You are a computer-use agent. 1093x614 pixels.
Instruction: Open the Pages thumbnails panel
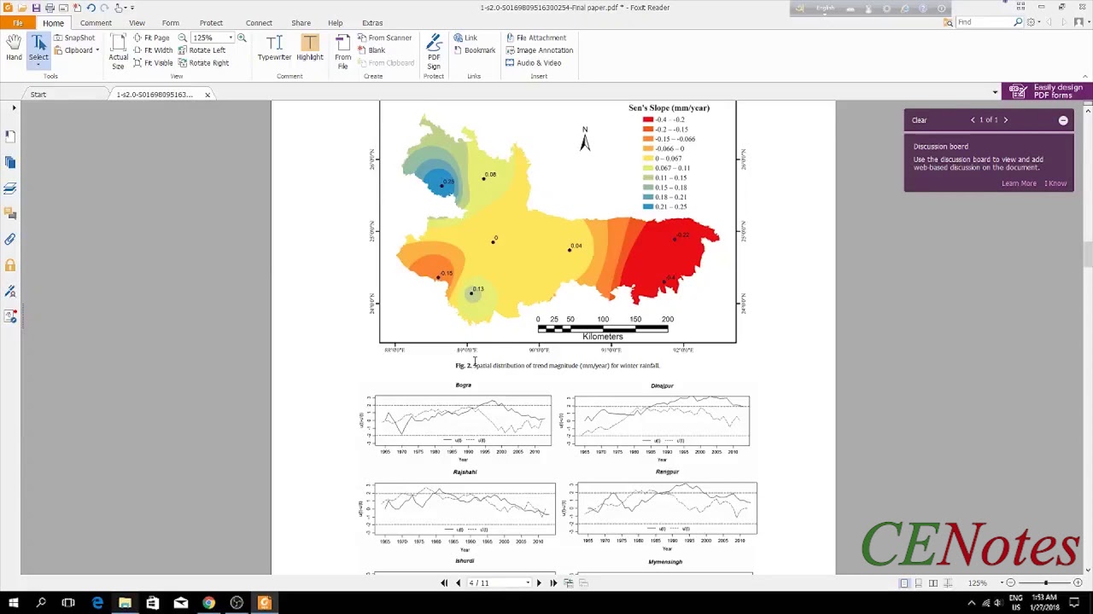click(x=10, y=162)
